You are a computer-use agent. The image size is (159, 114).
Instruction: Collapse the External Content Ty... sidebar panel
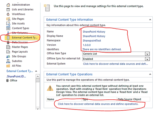click(36, 71)
